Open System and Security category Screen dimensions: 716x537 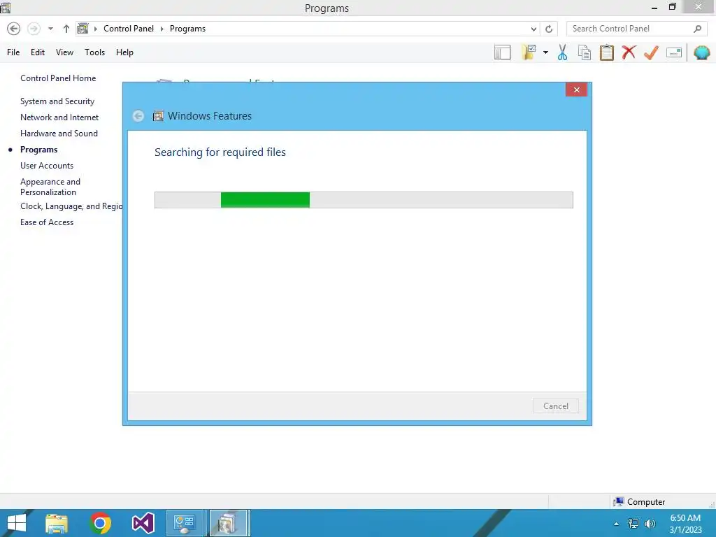(x=57, y=101)
